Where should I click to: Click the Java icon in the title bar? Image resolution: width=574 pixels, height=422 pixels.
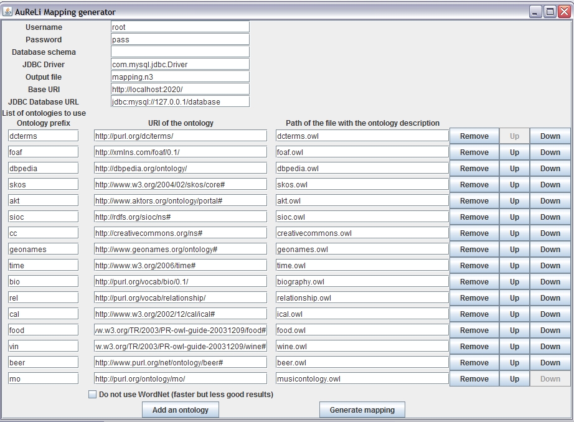pos(7,12)
